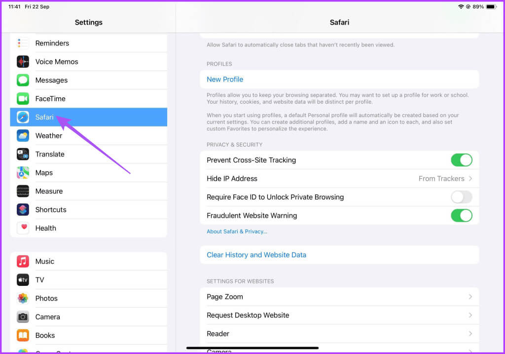Open FaceTime settings row

(x=89, y=99)
